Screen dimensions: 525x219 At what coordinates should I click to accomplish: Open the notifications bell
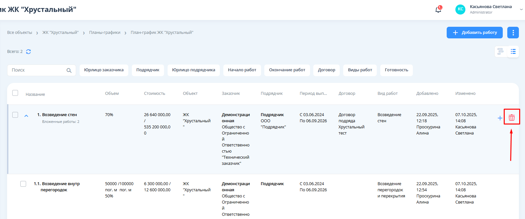(x=438, y=10)
